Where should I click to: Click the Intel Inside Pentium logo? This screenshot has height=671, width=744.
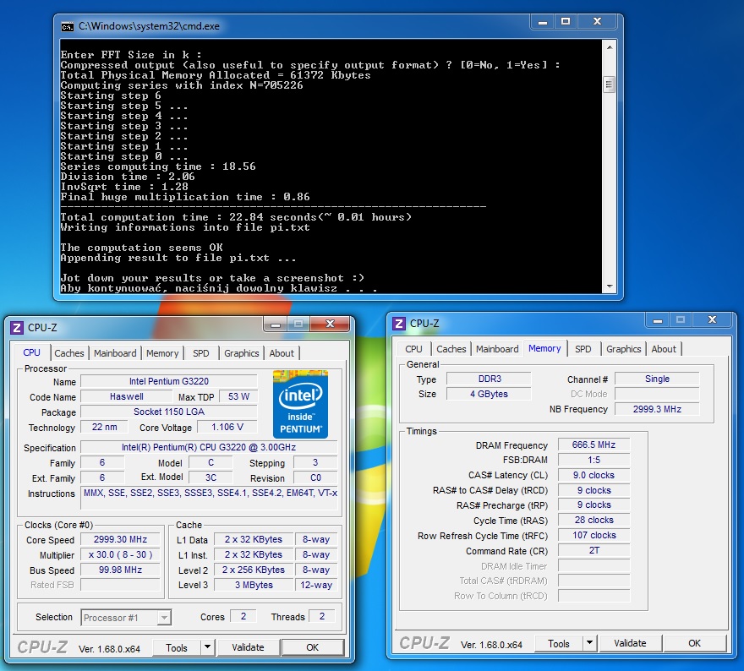300,404
